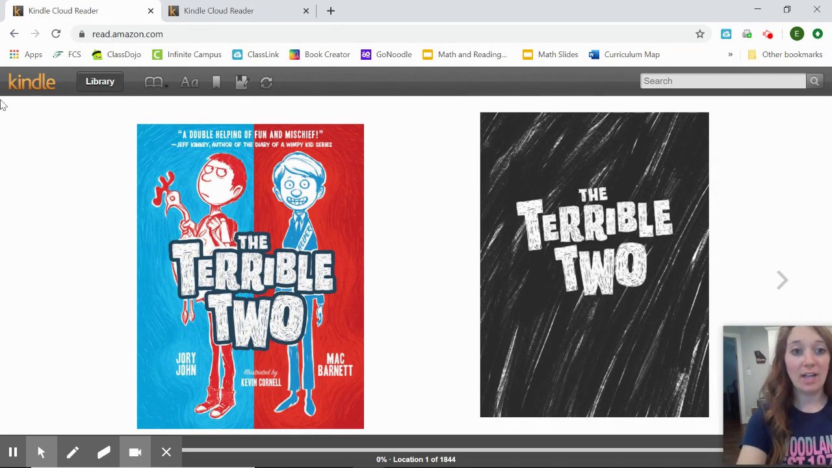Open the Apps bookmark shortcut
The width and height of the screenshot is (832, 468).
(x=26, y=55)
